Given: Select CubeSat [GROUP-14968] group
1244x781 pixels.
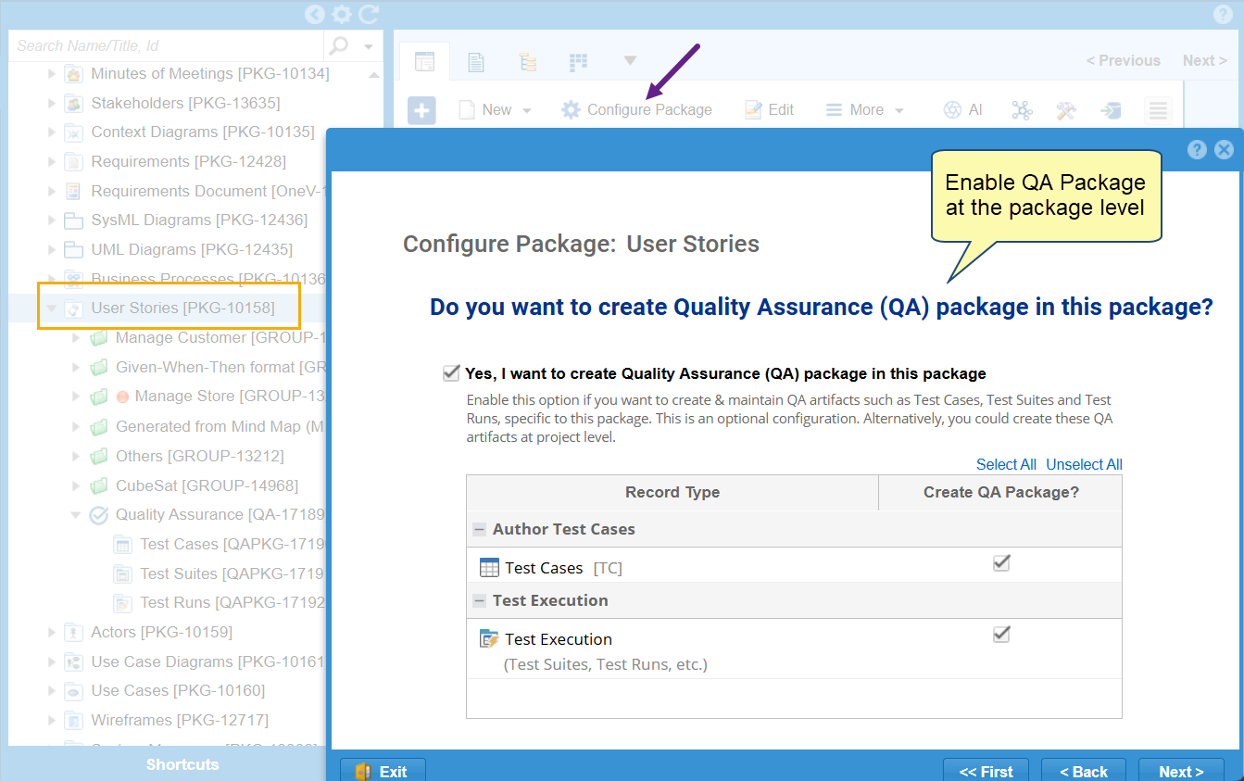Looking at the screenshot, I should click(x=207, y=485).
